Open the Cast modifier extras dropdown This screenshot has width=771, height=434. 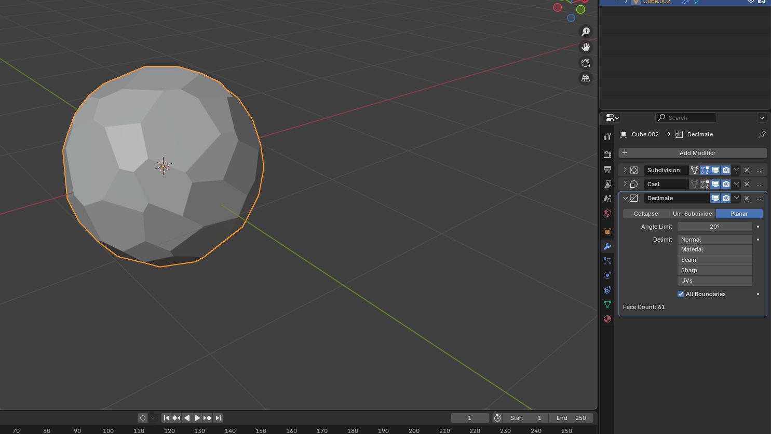click(736, 184)
